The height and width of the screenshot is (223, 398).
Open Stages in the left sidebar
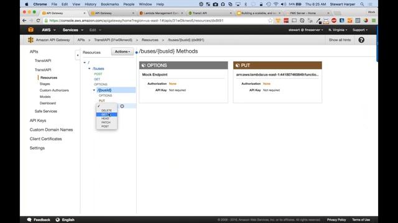click(x=45, y=84)
